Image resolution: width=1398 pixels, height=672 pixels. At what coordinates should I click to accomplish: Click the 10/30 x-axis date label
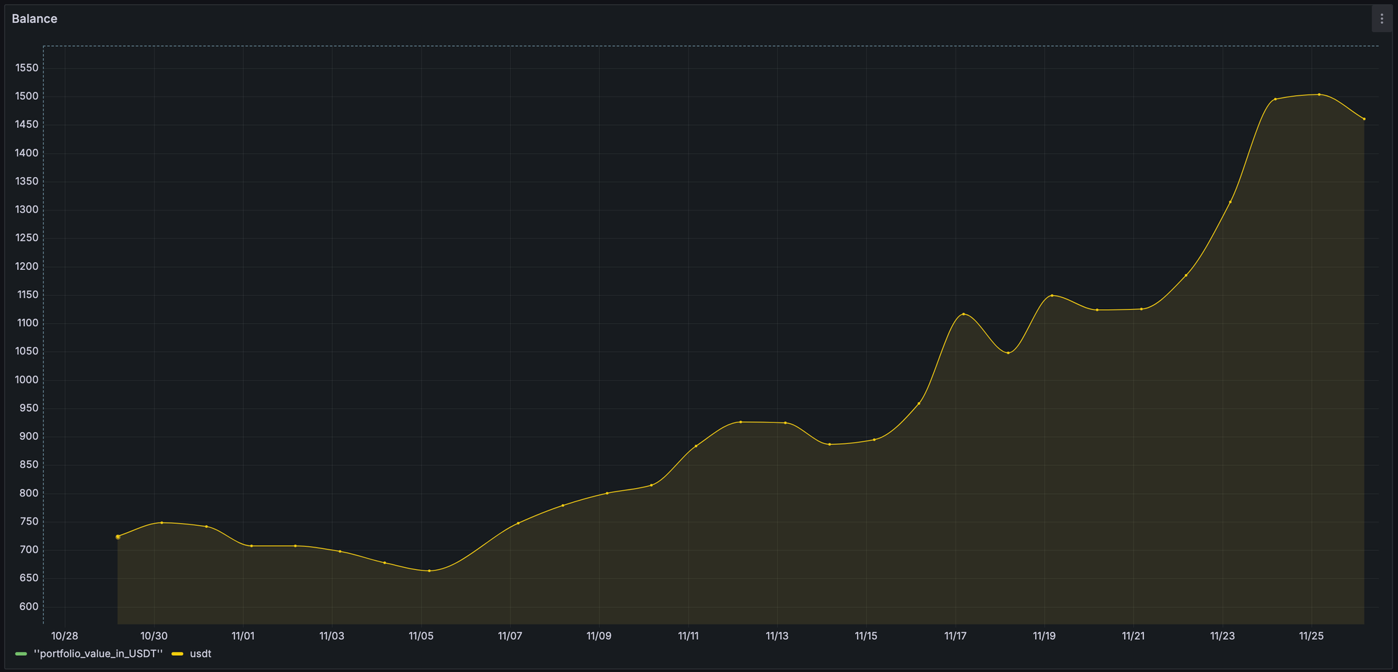click(154, 636)
